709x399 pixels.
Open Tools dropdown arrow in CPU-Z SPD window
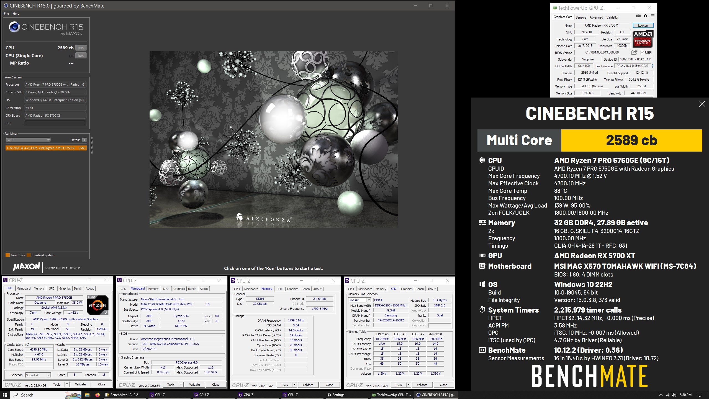click(x=409, y=385)
